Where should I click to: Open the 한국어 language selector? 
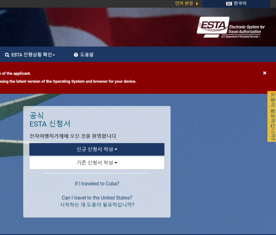(x=236, y=3)
